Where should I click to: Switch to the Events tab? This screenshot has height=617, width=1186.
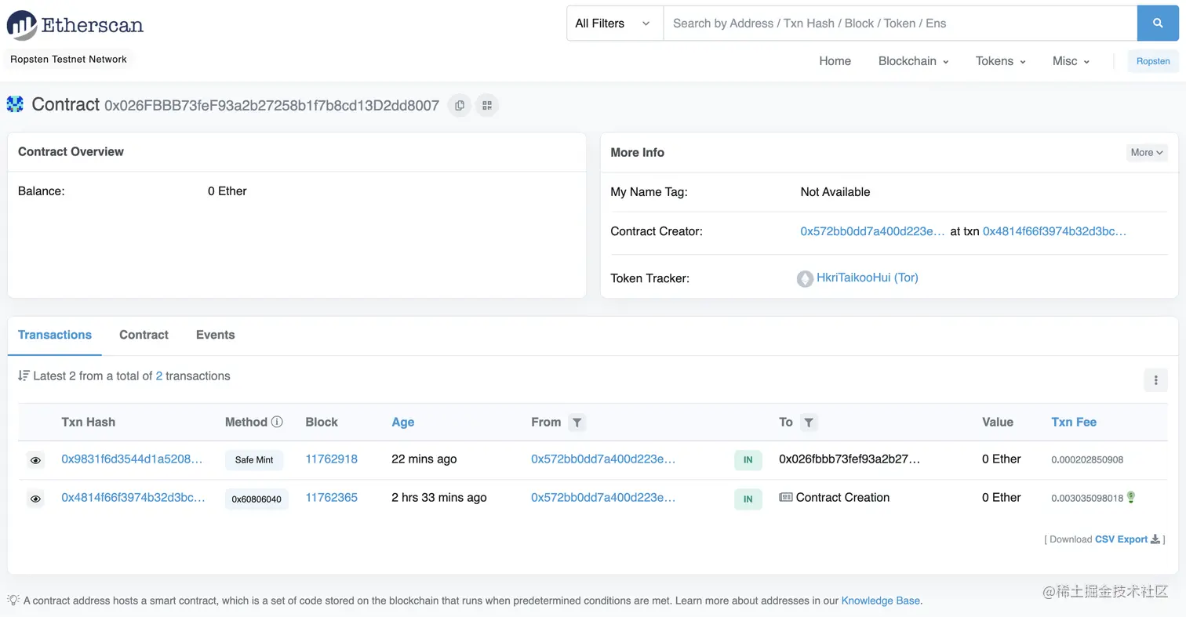click(x=215, y=335)
